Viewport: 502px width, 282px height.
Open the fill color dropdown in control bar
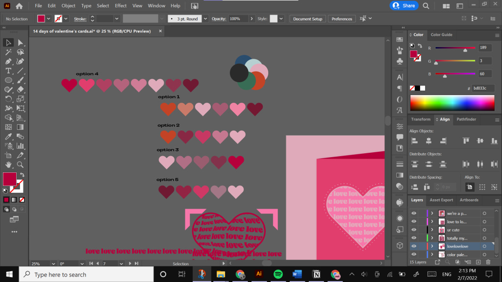coord(49,19)
